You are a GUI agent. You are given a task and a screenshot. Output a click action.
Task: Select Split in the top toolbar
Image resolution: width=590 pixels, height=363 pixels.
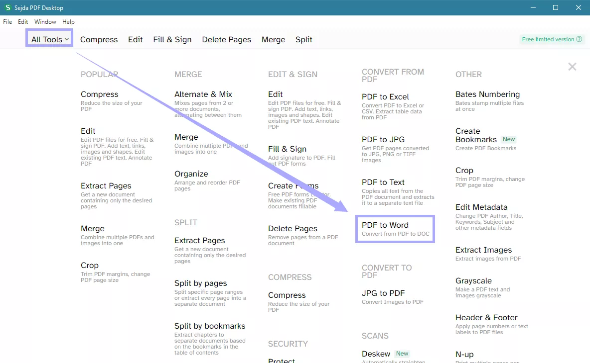click(x=303, y=39)
